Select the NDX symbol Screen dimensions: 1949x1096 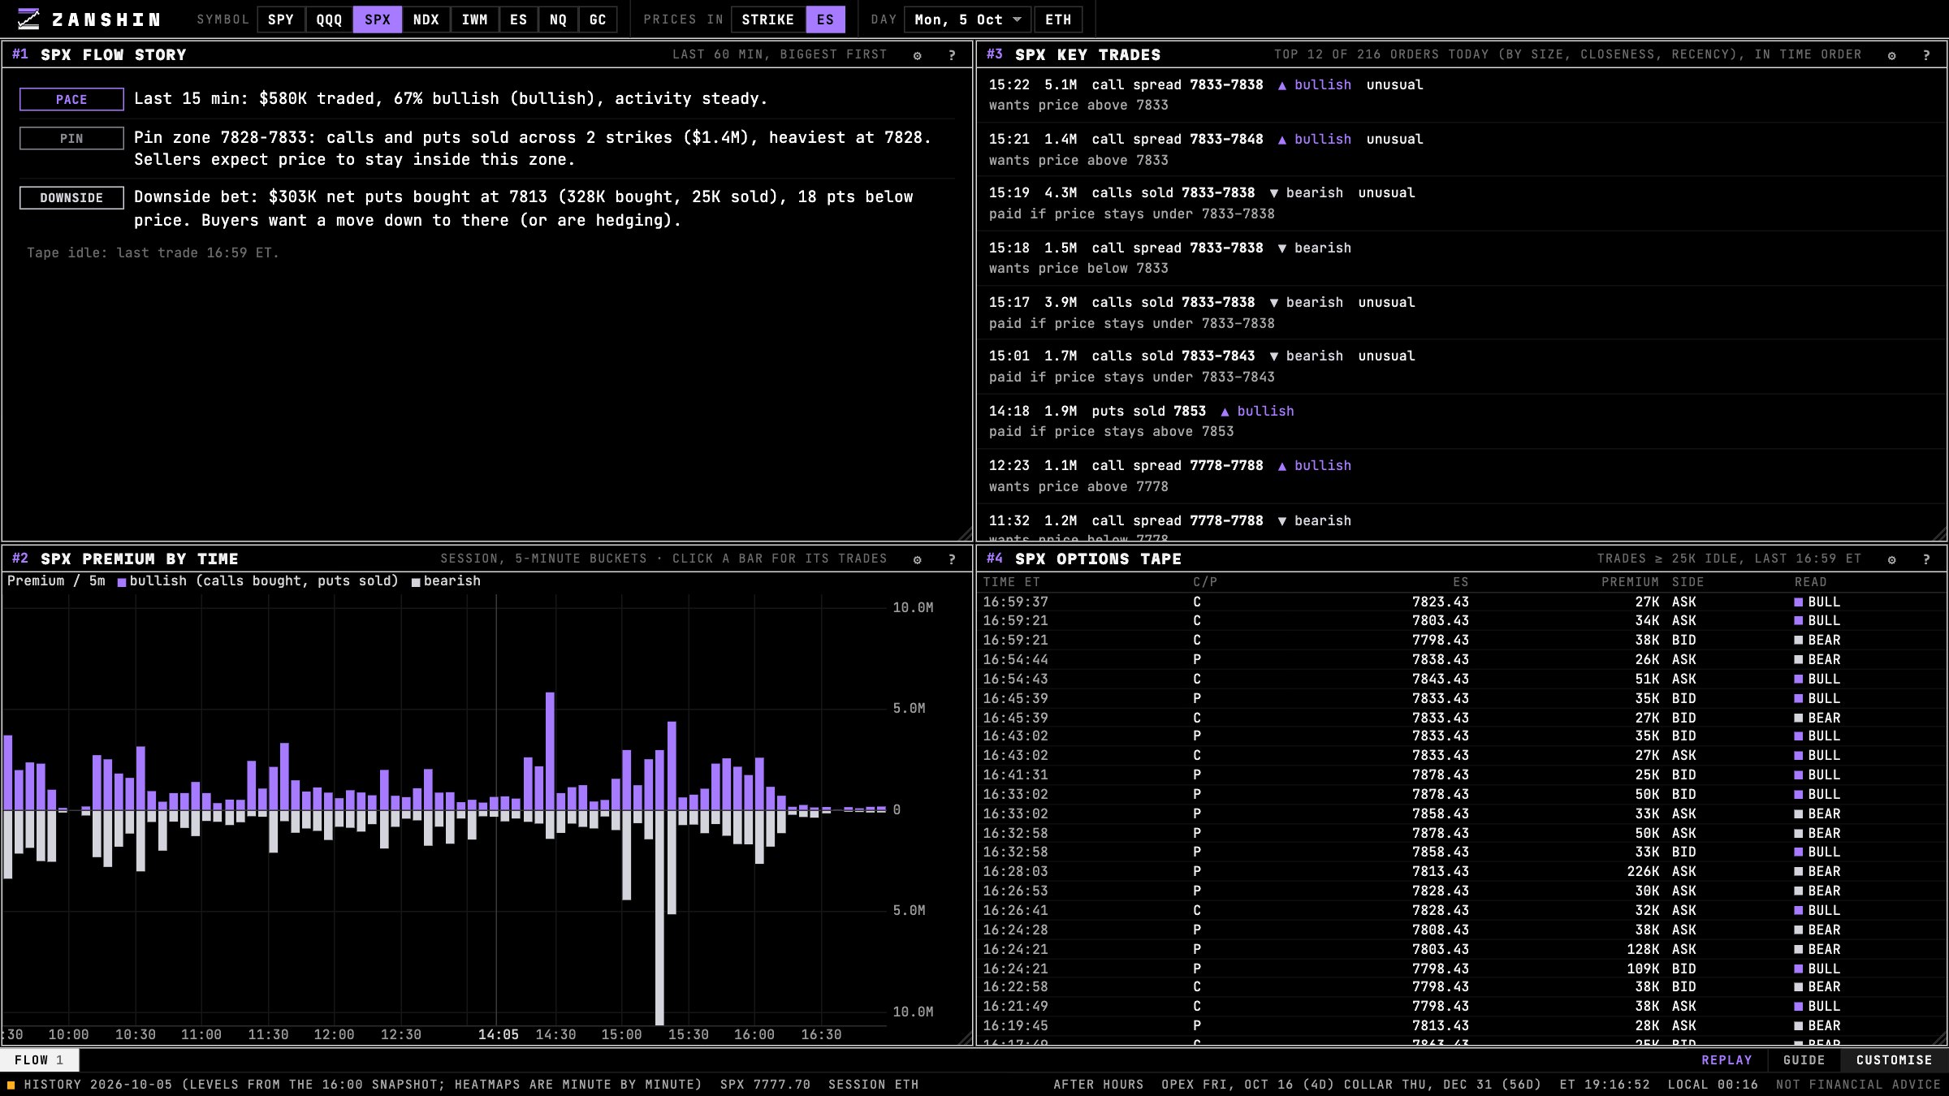426,19
